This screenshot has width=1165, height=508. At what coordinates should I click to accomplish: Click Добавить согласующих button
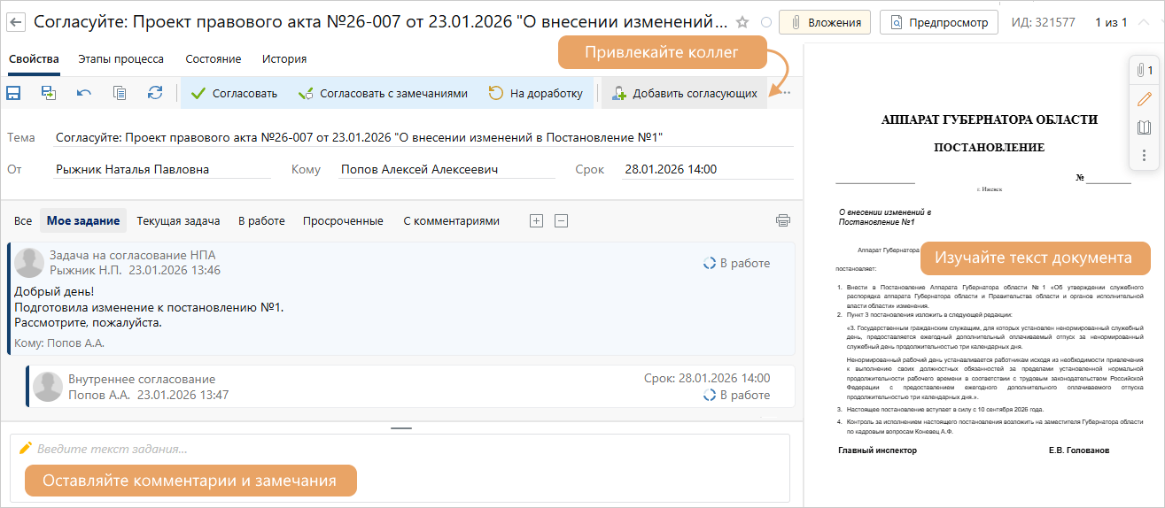[684, 93]
